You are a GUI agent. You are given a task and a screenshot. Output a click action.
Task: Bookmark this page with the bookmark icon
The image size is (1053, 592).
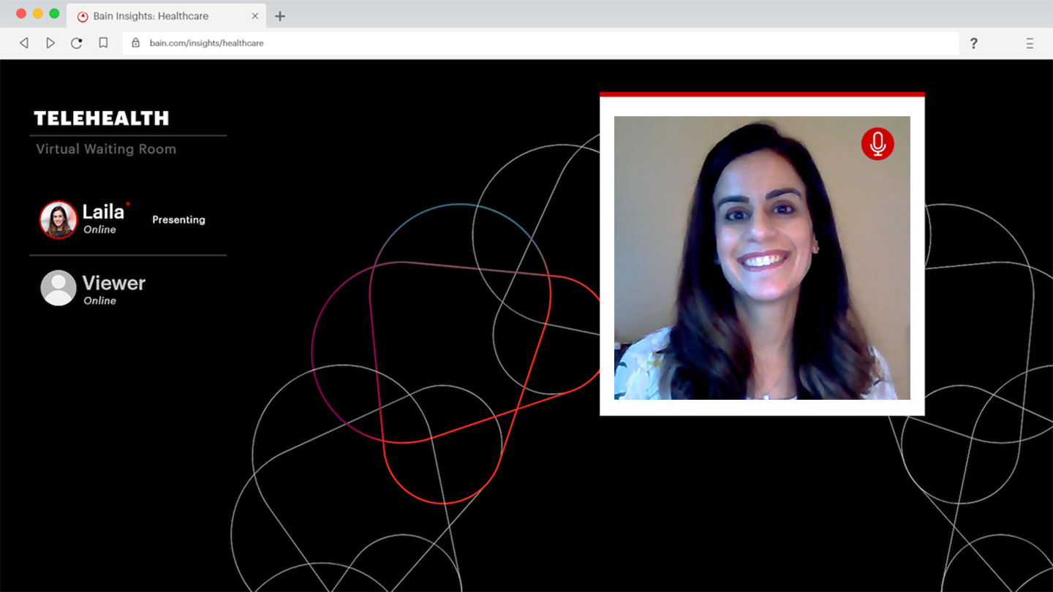(103, 43)
